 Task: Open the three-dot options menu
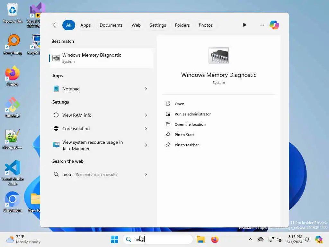(x=262, y=25)
